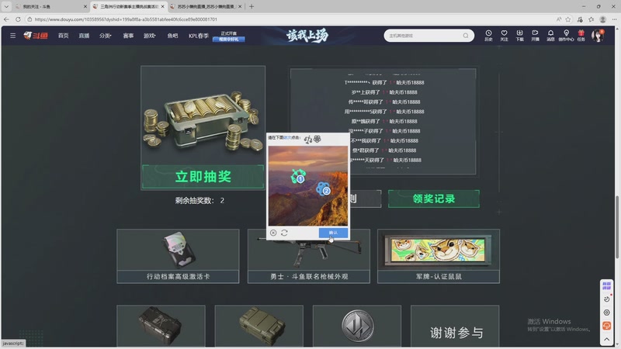Add page to favorites with star icon
The height and width of the screenshot is (349, 621).
(x=568, y=19)
